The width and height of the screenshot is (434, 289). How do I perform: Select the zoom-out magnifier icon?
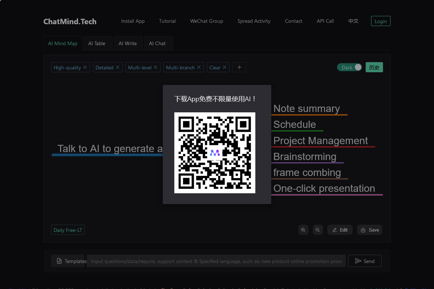click(318, 230)
